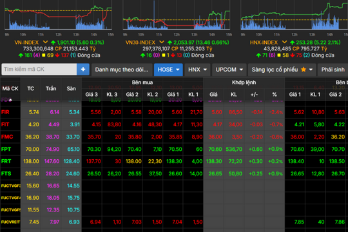Click HNX-INDEX value 253.28
The width and height of the screenshot is (348, 232).
point(303,43)
